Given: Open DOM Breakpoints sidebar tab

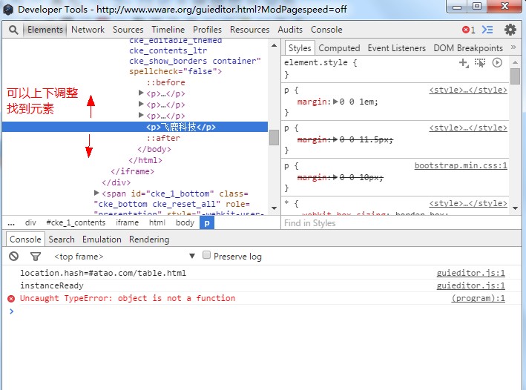Looking at the screenshot, I should [x=468, y=48].
